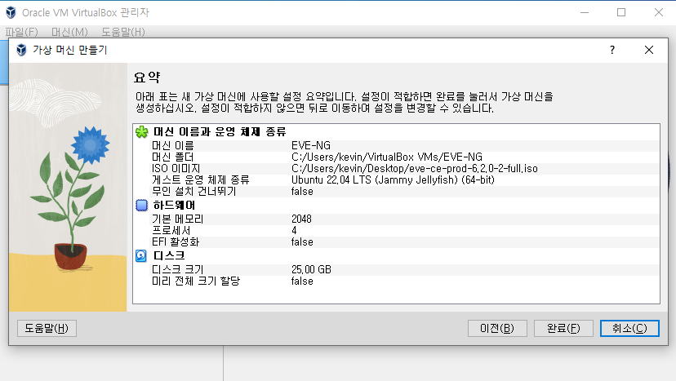Open the 도움말(H) menu in the menu bar
This screenshot has height=381, width=676.
[x=123, y=32]
